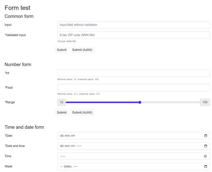Click the dd.mm.rrrr Date field text
The width and height of the screenshot is (212, 172).
(x=67, y=136)
